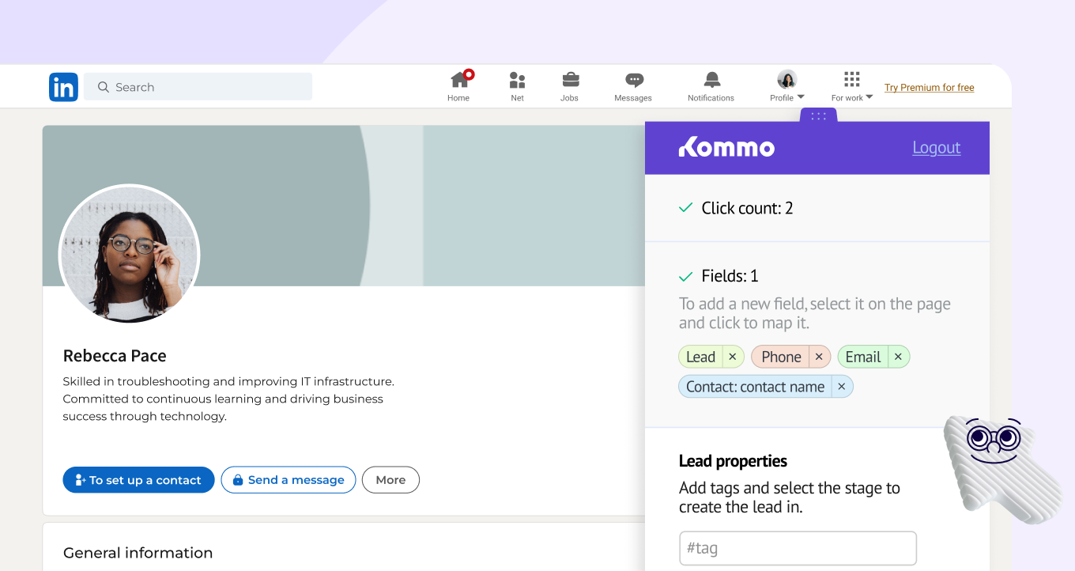Open the Messages chat bubble icon
The height and width of the screenshot is (571, 1075).
(633, 80)
